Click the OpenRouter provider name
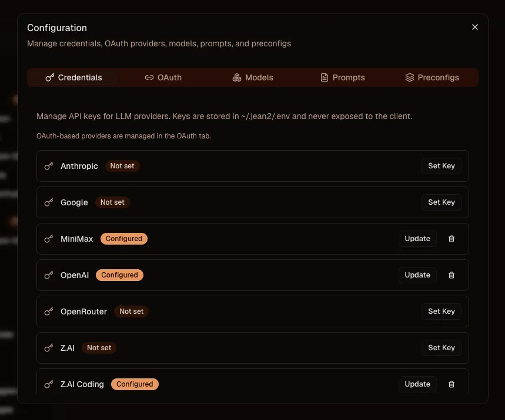 click(x=83, y=311)
